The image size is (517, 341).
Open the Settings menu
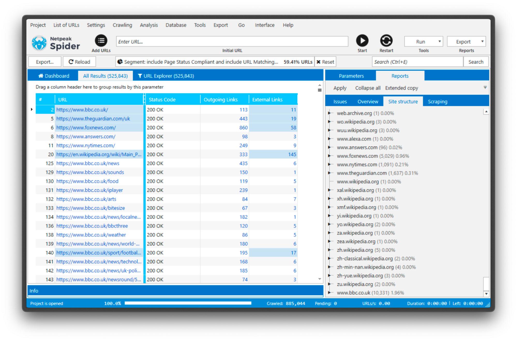(96, 25)
